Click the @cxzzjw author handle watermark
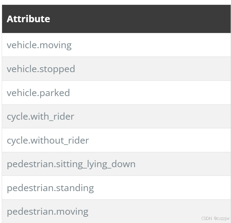Screen dimensions: 231x223 [x=222, y=218]
